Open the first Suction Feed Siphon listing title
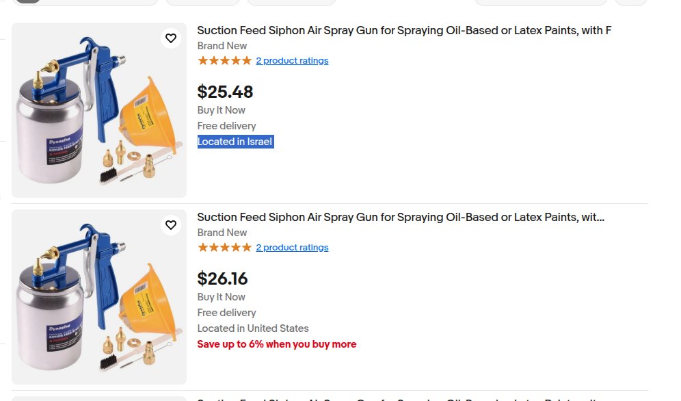The image size is (681, 401). [x=404, y=30]
